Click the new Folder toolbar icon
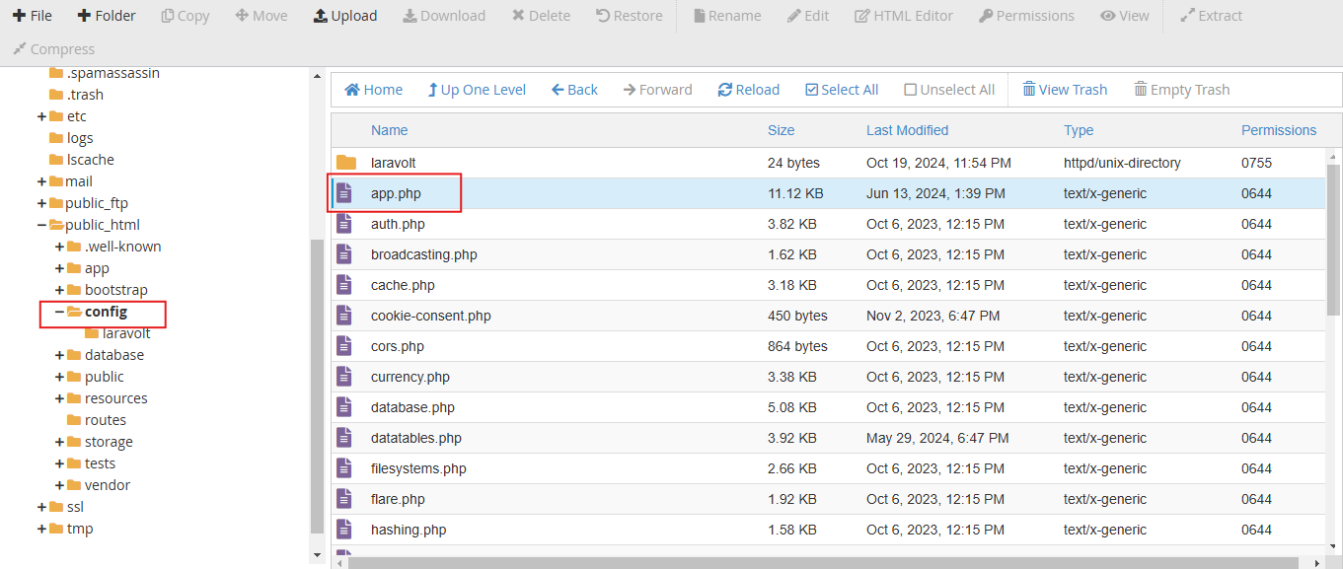This screenshot has width=1343, height=569. pos(84,16)
